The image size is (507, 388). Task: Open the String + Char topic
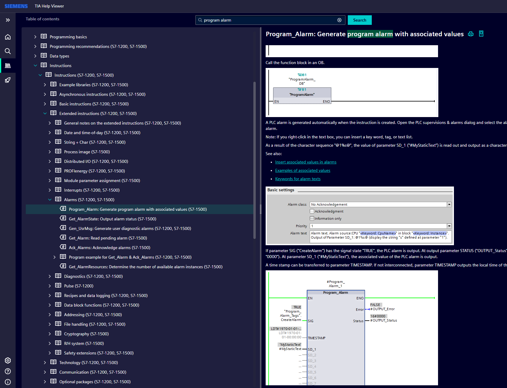coord(95,142)
